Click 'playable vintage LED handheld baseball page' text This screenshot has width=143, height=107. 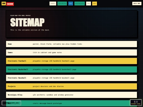[53, 78]
